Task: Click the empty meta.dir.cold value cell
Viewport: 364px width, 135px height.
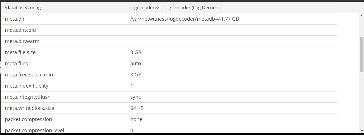Action: point(231,30)
